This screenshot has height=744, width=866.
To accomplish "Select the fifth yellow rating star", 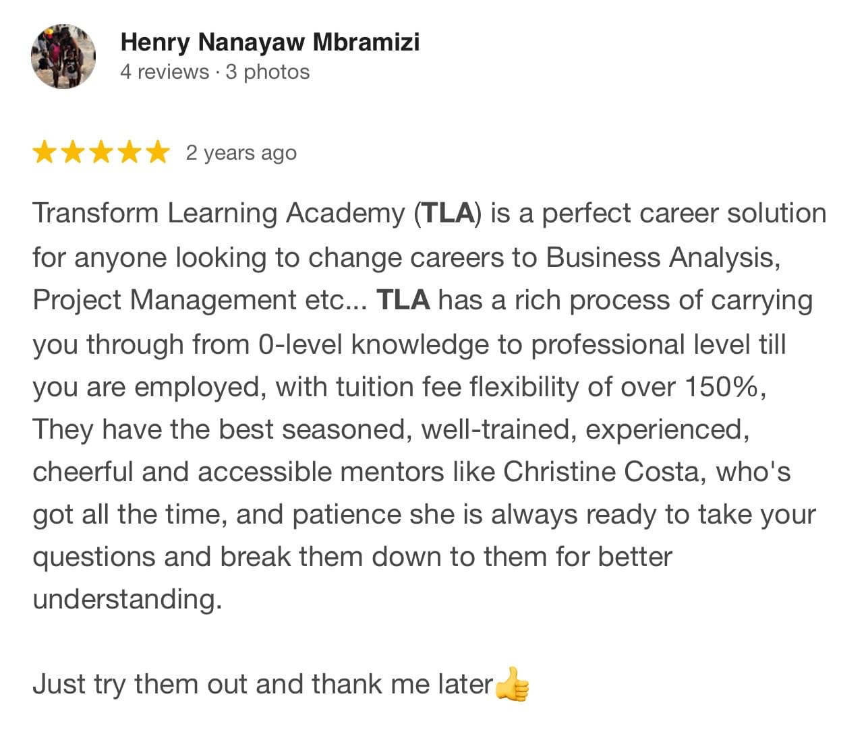I will point(158,152).
